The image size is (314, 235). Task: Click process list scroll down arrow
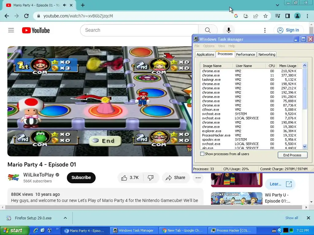coord(304,147)
